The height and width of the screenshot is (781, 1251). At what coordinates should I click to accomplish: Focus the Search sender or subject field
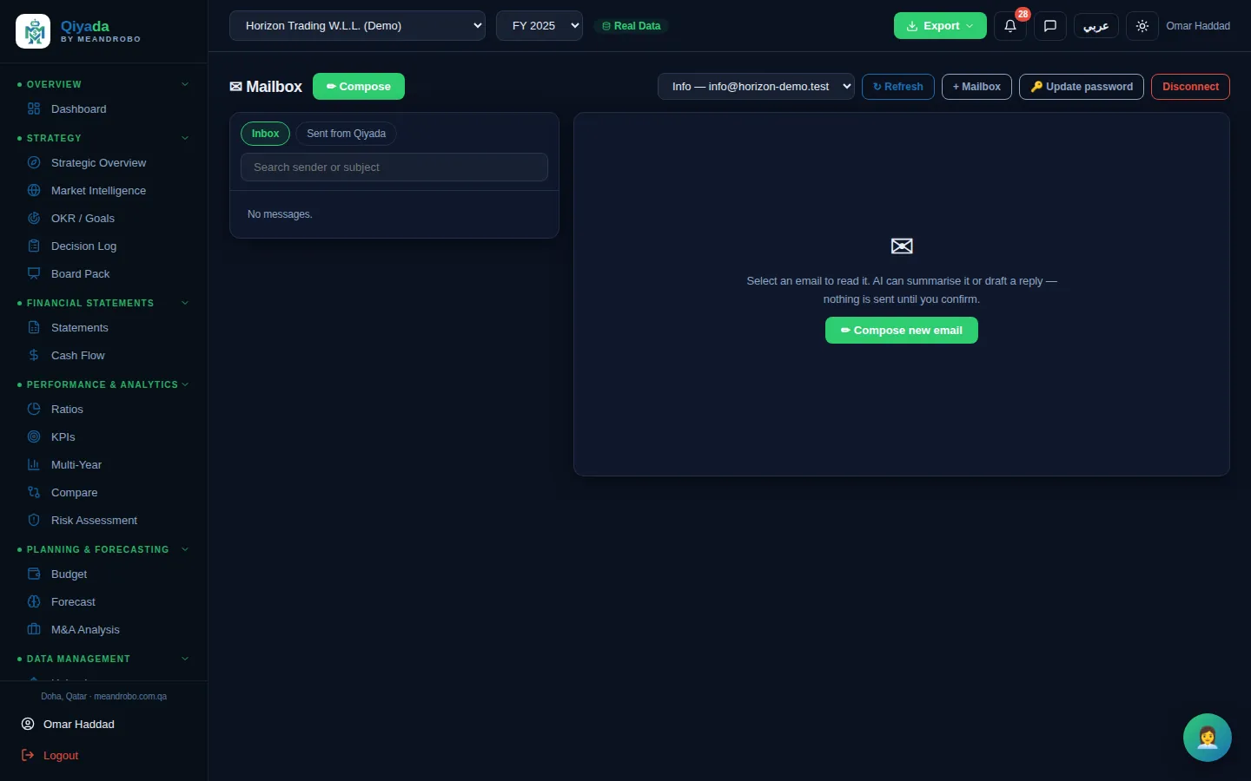point(394,167)
